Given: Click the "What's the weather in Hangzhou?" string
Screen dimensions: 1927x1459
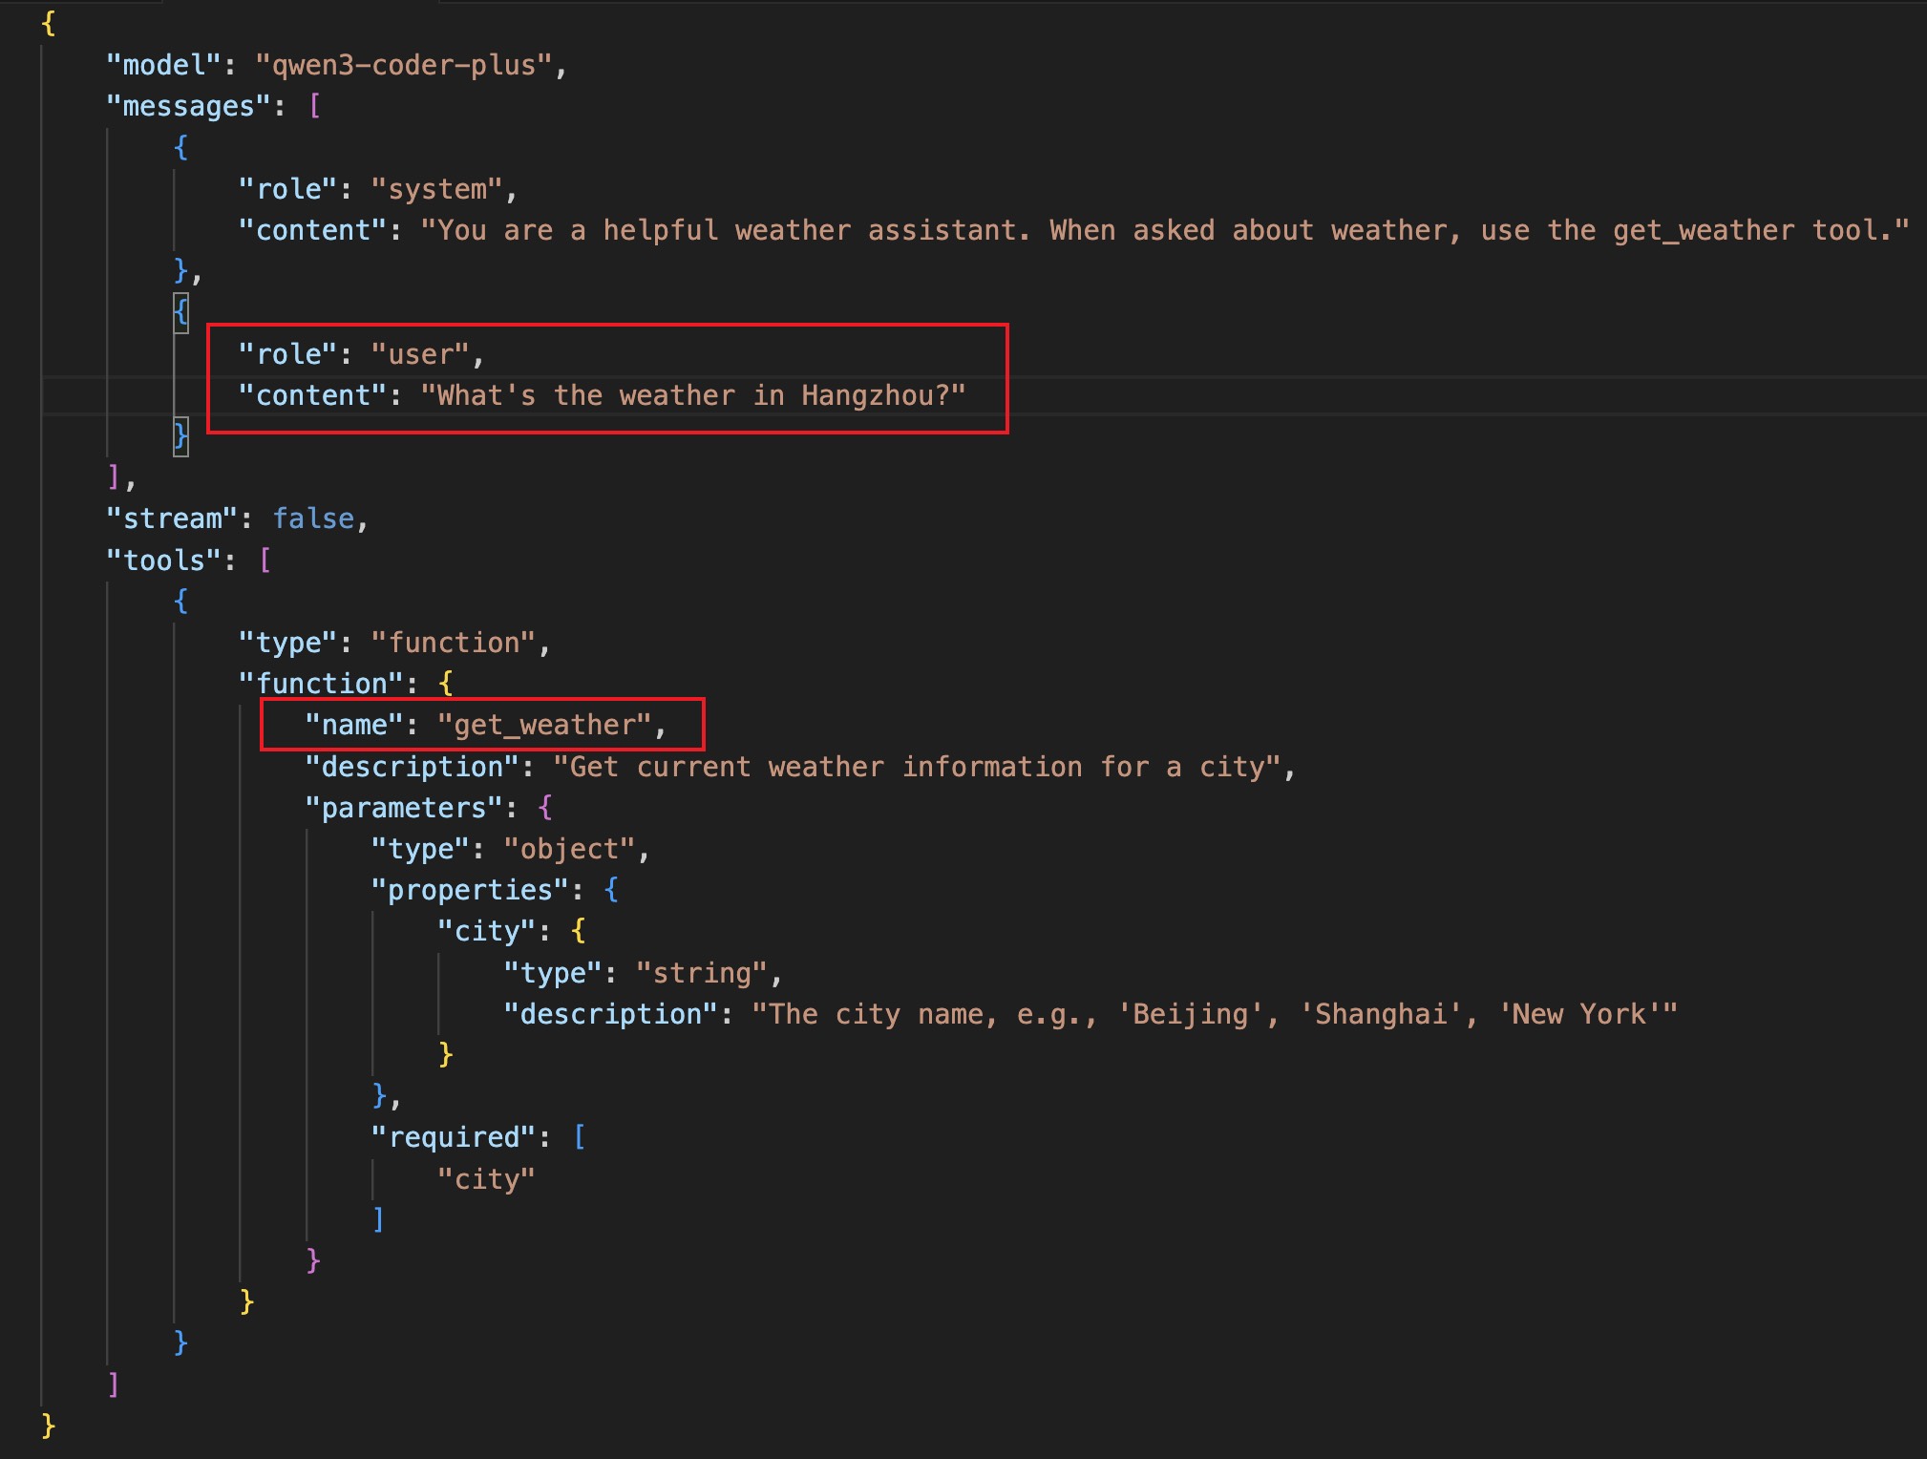Looking at the screenshot, I should coord(692,395).
